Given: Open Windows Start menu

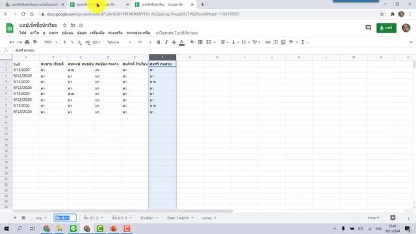Looking at the screenshot, I should pos(6,228).
